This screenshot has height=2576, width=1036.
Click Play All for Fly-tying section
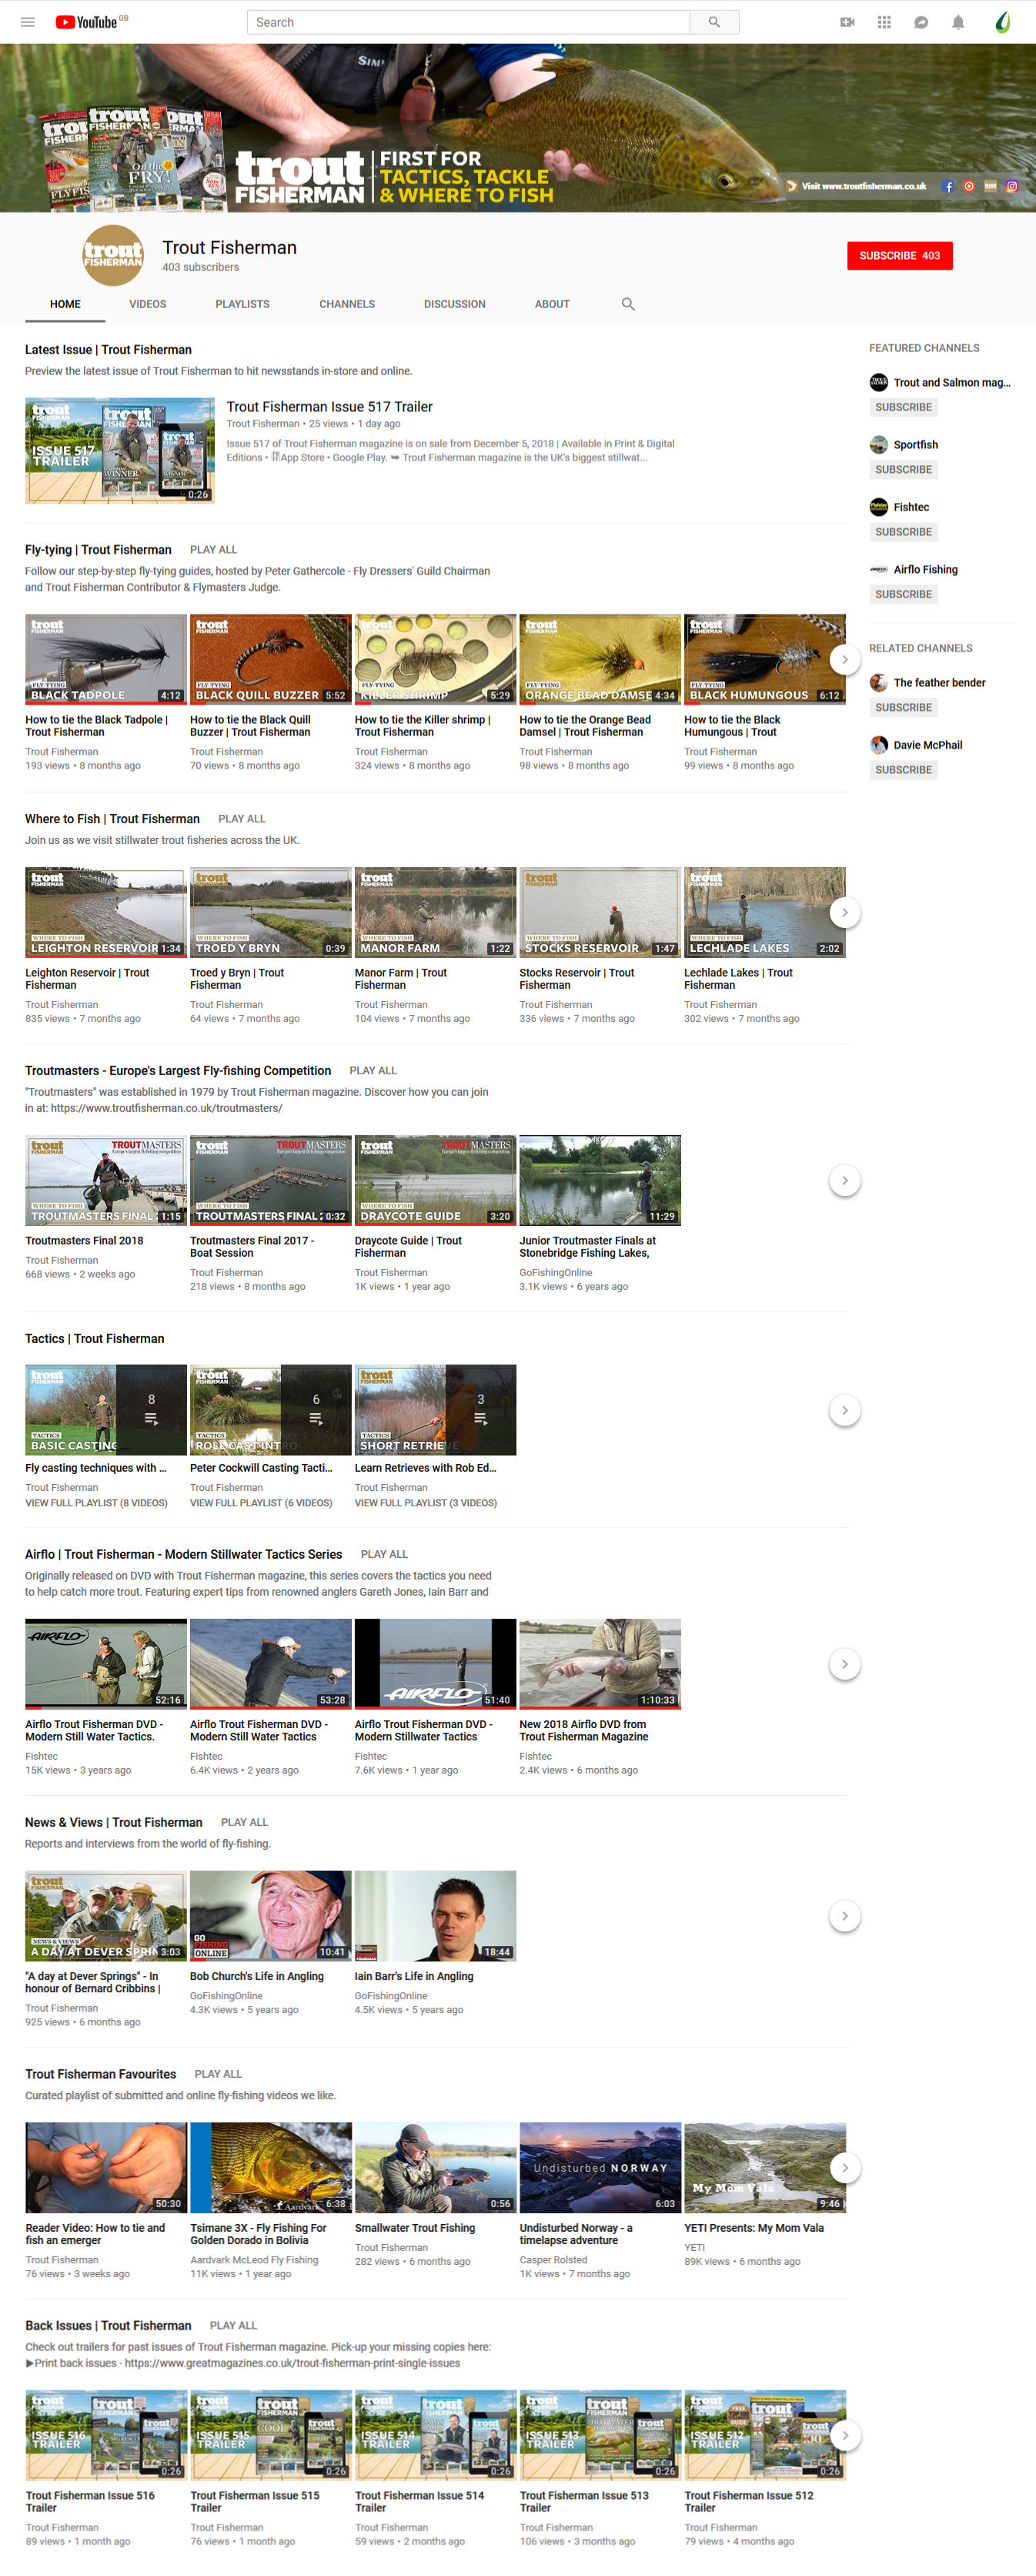point(214,549)
